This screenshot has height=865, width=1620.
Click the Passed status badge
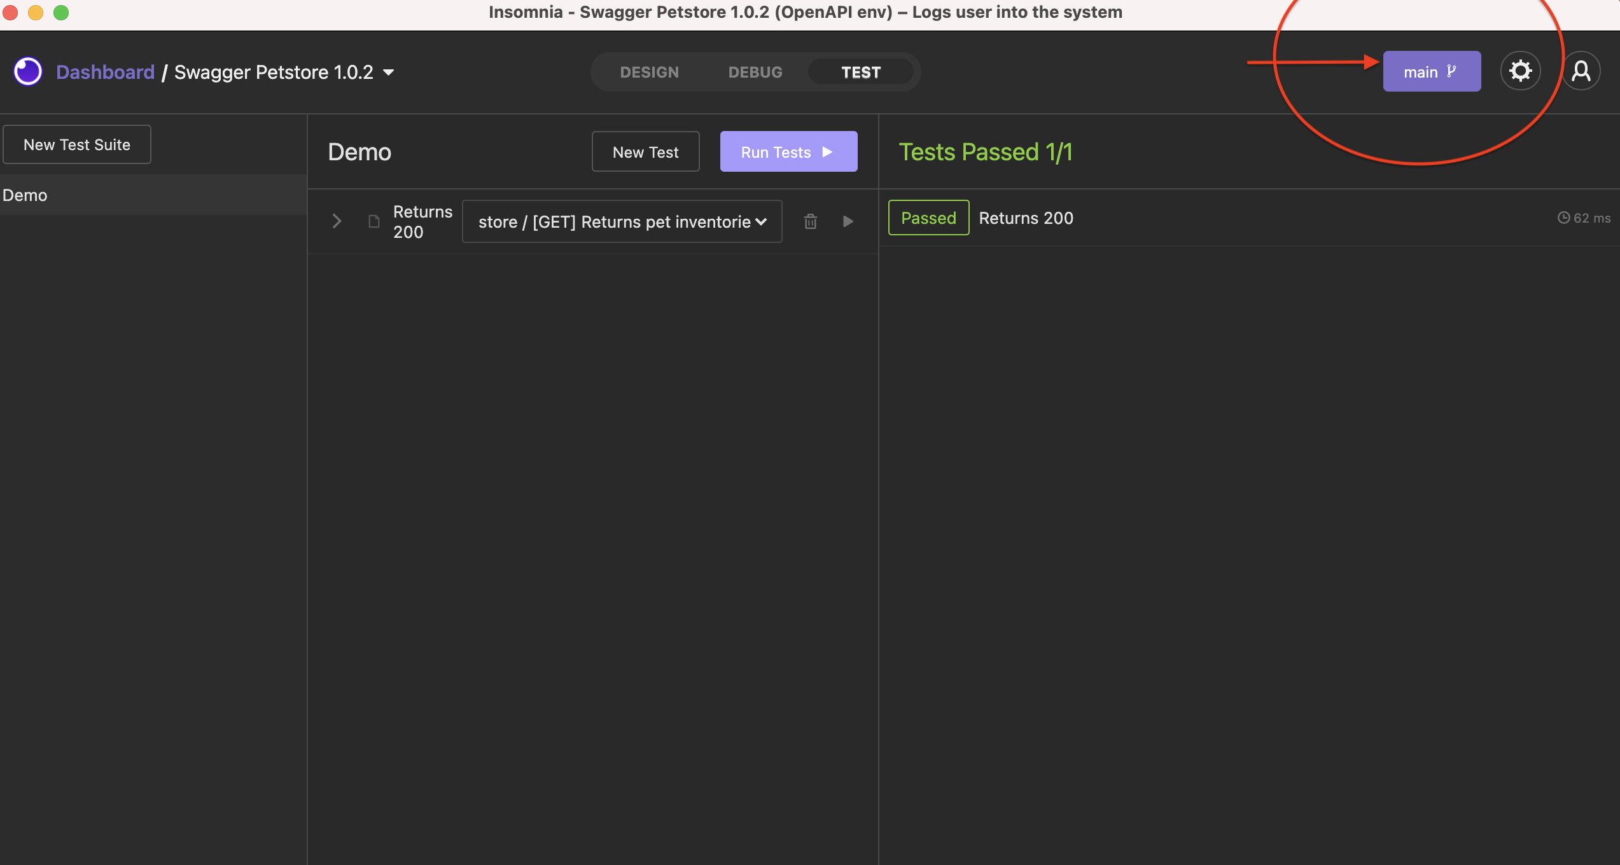[x=928, y=218]
